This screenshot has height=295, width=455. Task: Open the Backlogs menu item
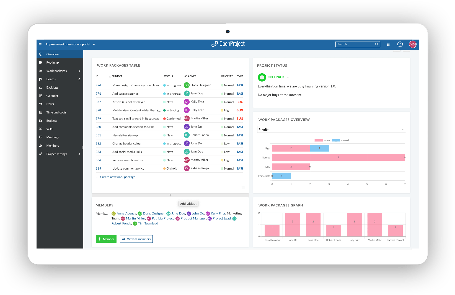52,87
